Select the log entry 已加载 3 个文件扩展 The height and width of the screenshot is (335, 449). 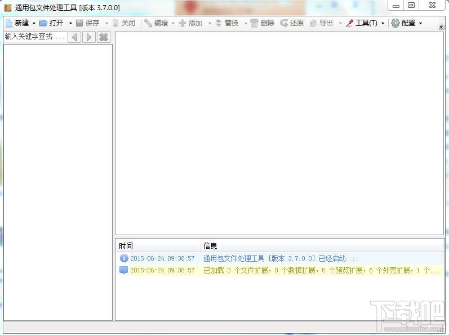280,270
